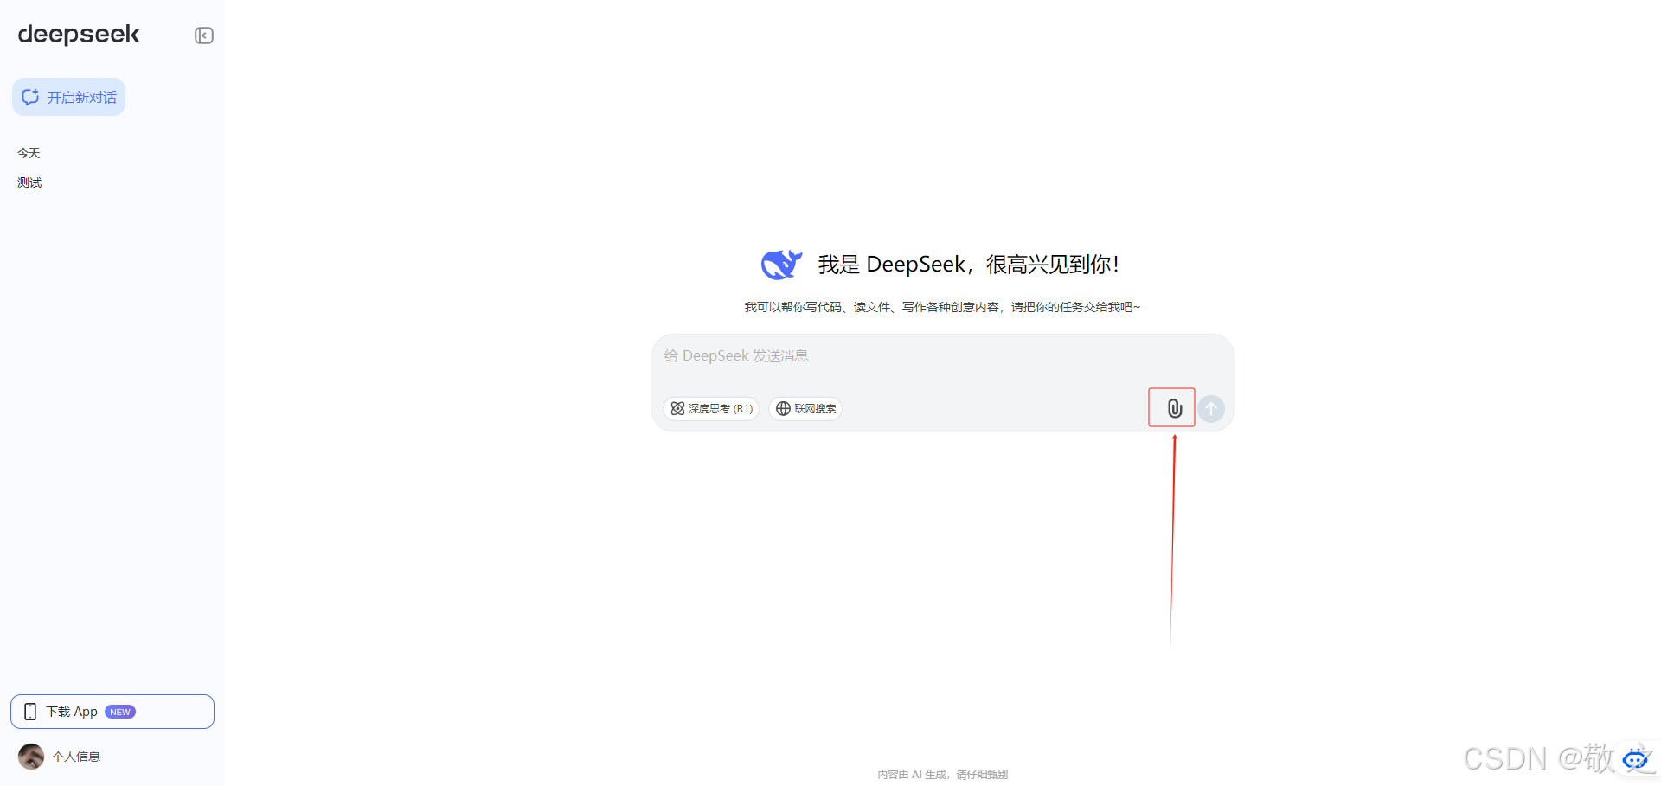The height and width of the screenshot is (786, 1661).
Task: Open 个人信息 profile menu
Action: coord(76,757)
